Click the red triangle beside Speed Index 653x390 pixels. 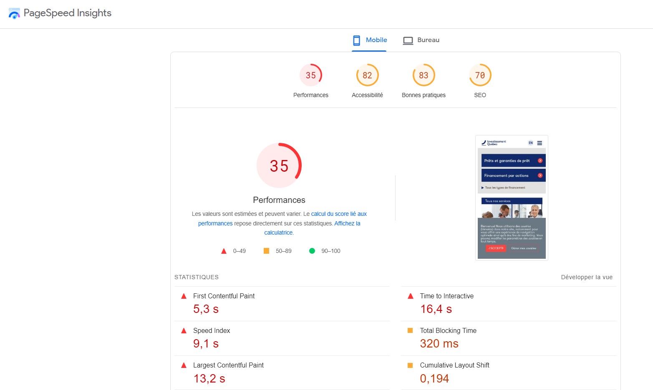point(184,331)
